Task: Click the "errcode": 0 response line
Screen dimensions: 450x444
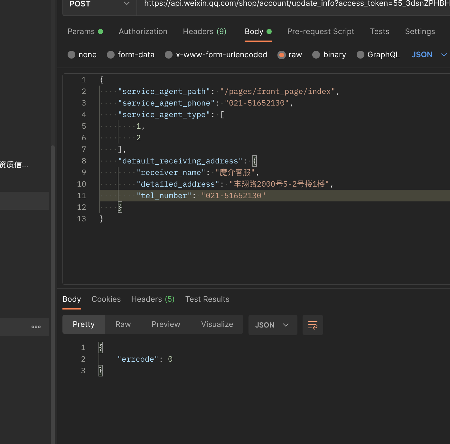Action: pos(145,359)
